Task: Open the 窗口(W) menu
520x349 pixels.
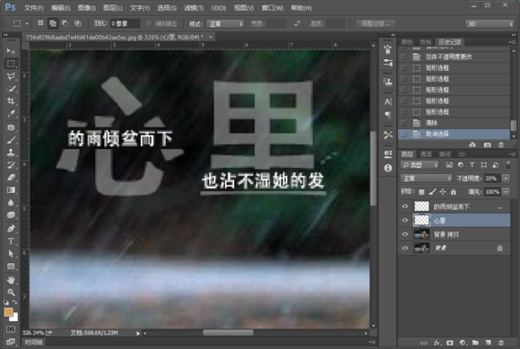Action: click(x=273, y=8)
